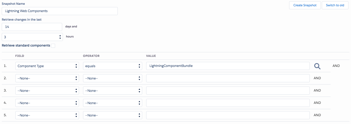Click the Switch to old button
This screenshot has width=351, height=124.
click(335, 5)
